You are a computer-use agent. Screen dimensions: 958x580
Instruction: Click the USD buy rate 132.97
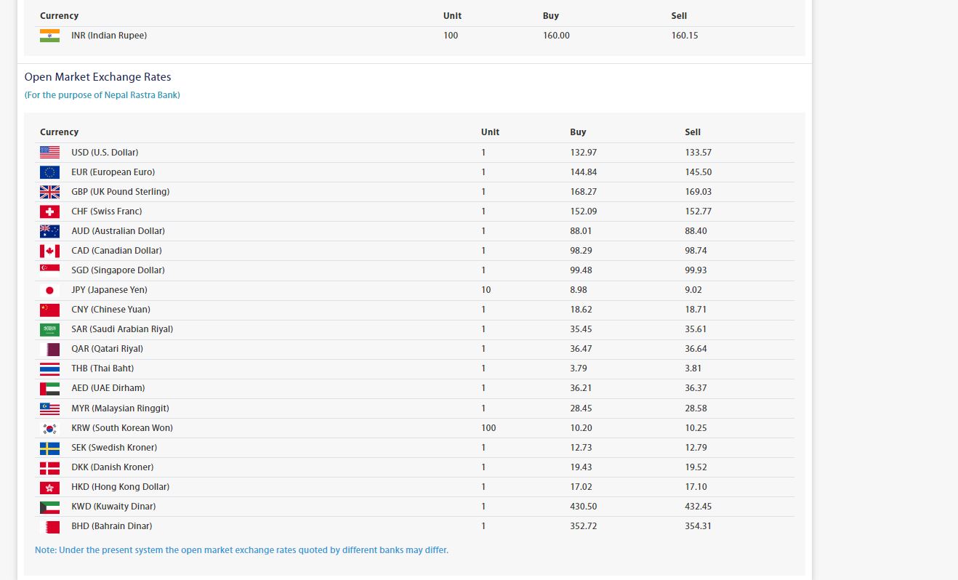click(584, 153)
